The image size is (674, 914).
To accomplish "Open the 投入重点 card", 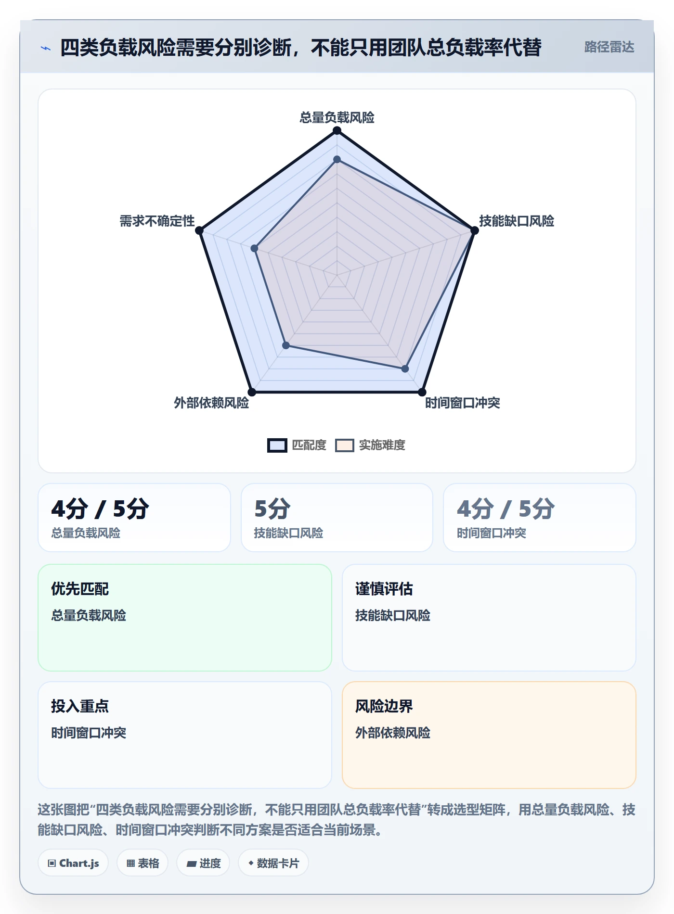I will click(x=185, y=735).
